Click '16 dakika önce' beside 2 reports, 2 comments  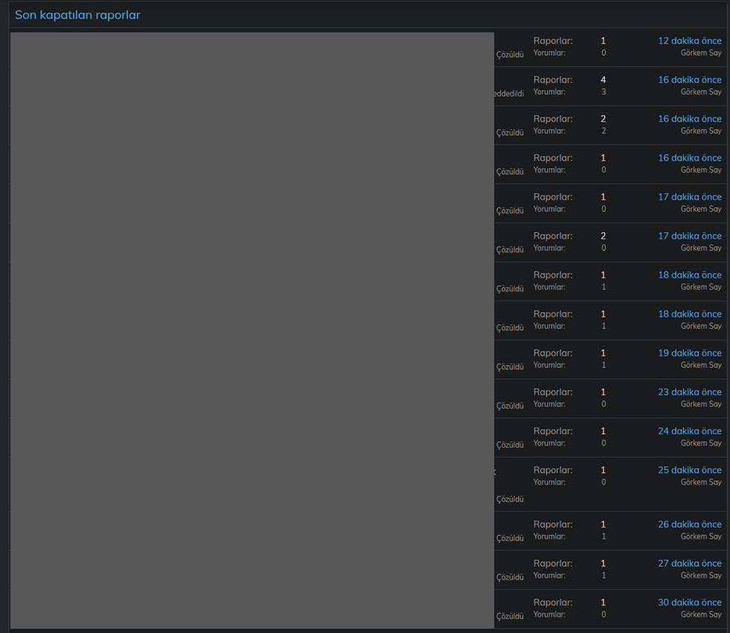[689, 119]
